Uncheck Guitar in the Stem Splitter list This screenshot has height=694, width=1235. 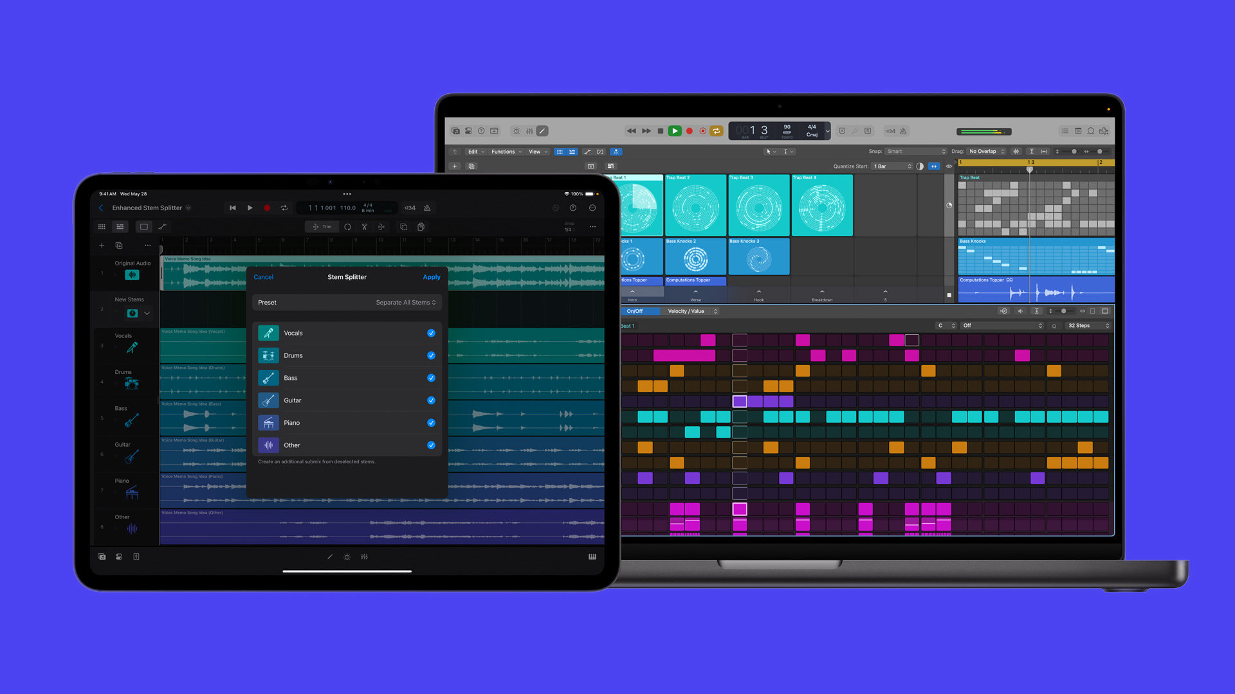(431, 400)
